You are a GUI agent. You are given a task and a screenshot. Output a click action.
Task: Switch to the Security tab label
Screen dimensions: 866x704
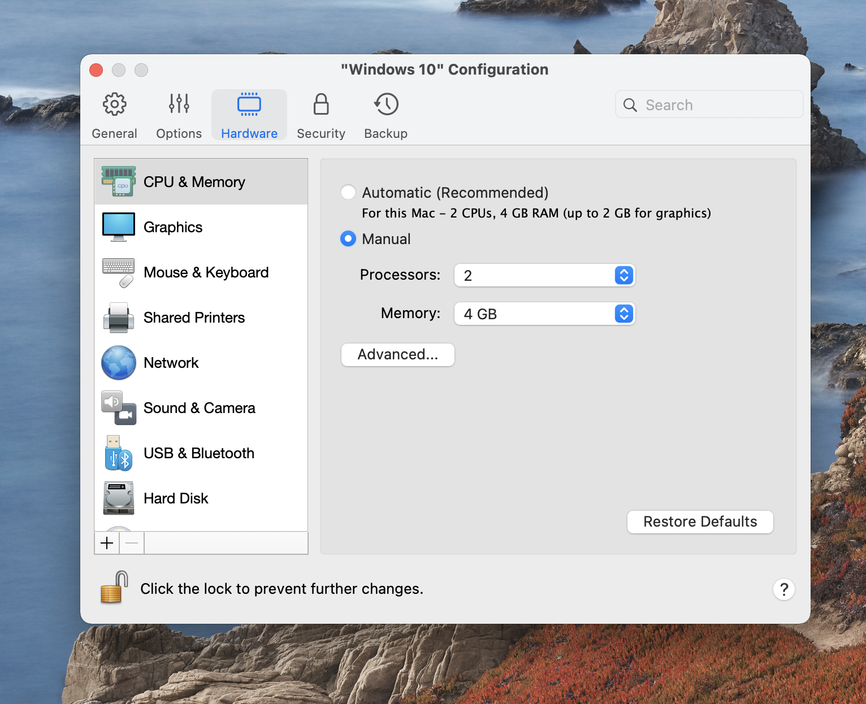321,133
